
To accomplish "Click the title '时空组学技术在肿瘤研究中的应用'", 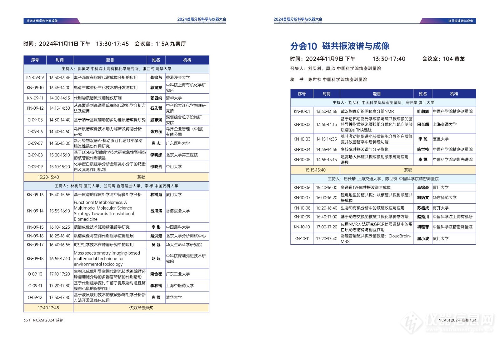I will 104,245.
